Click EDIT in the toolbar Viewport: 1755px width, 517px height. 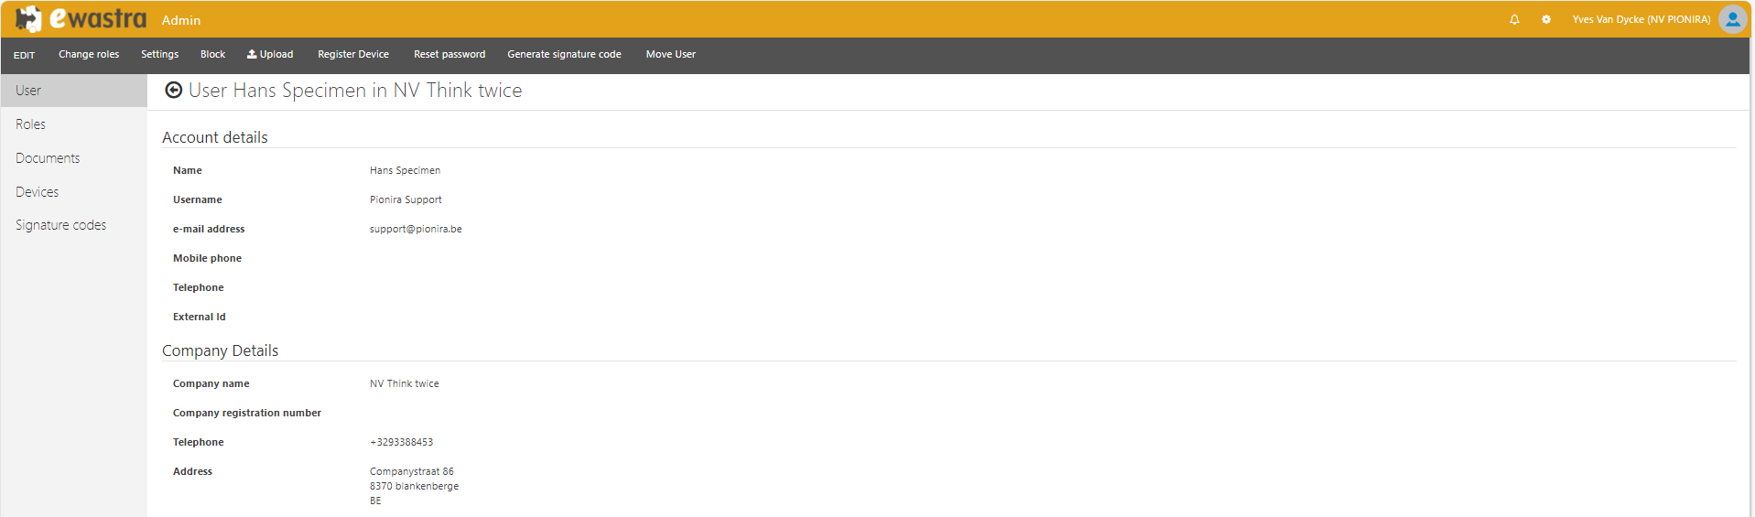[25, 55]
